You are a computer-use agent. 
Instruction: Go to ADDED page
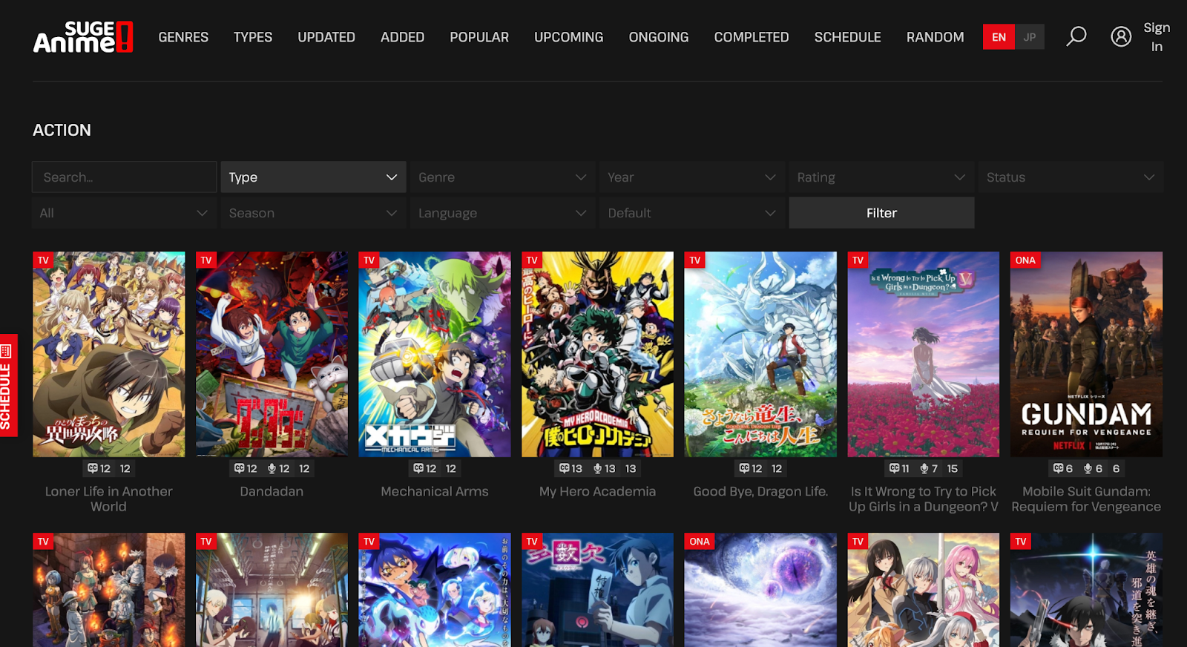point(402,37)
